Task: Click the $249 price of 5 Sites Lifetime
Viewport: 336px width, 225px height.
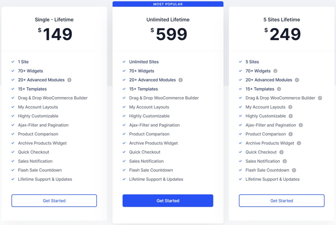Action: pos(283,34)
